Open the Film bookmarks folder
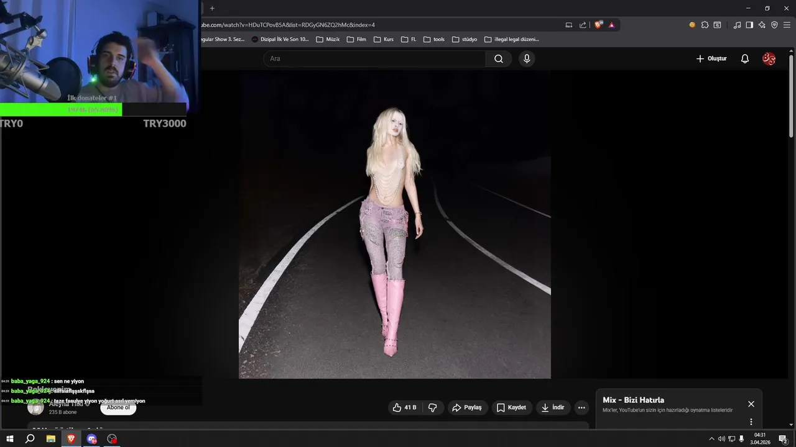The width and height of the screenshot is (796, 447). tap(356, 39)
